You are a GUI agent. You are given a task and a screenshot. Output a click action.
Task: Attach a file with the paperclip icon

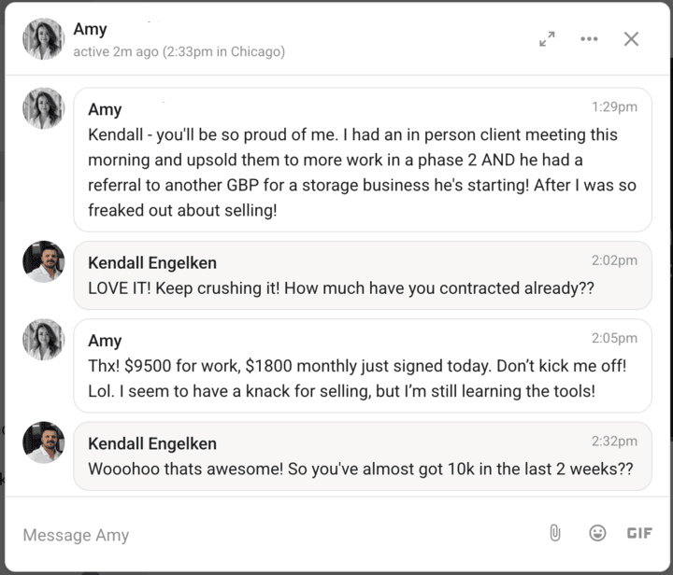554,533
